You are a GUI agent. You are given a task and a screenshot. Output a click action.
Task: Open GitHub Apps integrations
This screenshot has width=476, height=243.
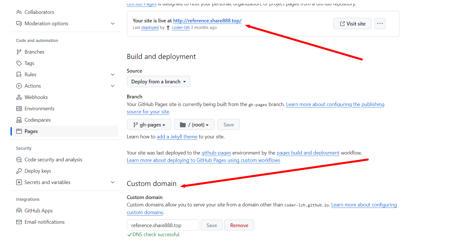click(39, 211)
